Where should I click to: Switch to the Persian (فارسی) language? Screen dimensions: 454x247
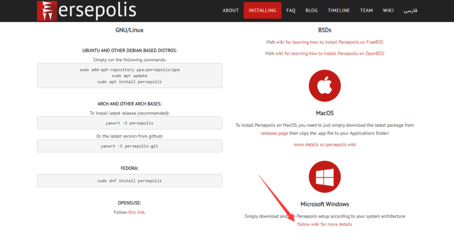pyautogui.click(x=411, y=11)
